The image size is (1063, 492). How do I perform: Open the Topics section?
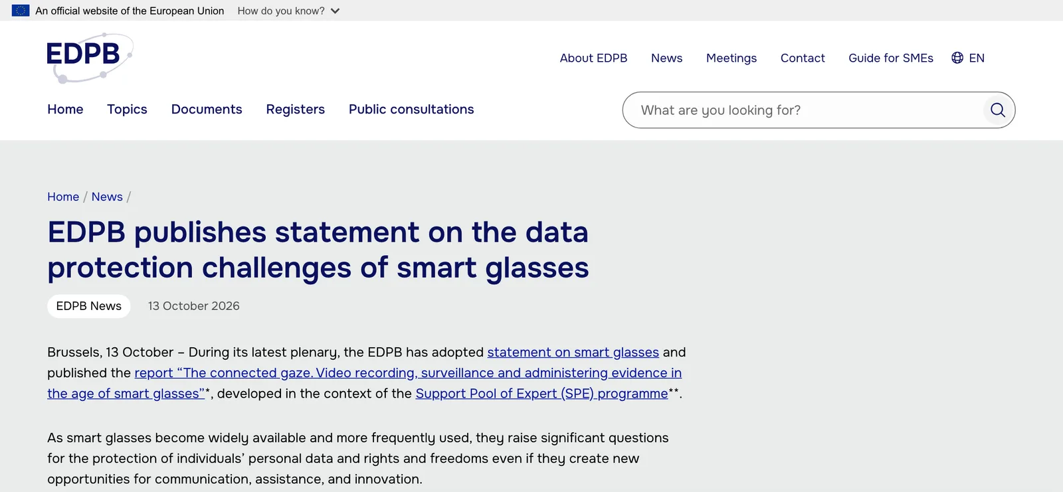127,110
